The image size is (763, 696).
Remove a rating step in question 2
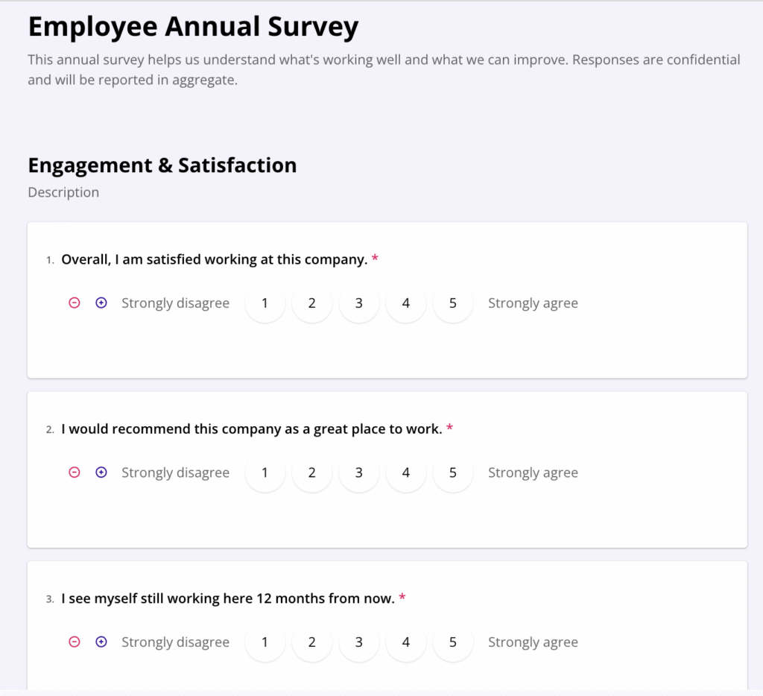coord(75,472)
